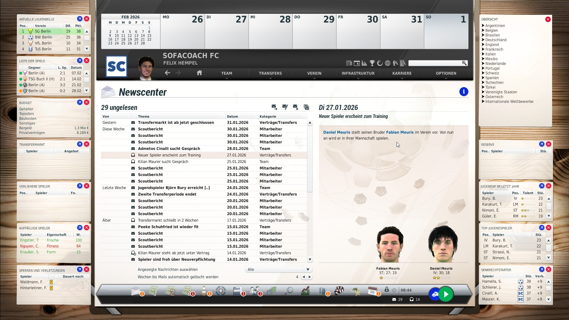
Task: Click message list scrollbar down arrow
Action: click(310, 259)
